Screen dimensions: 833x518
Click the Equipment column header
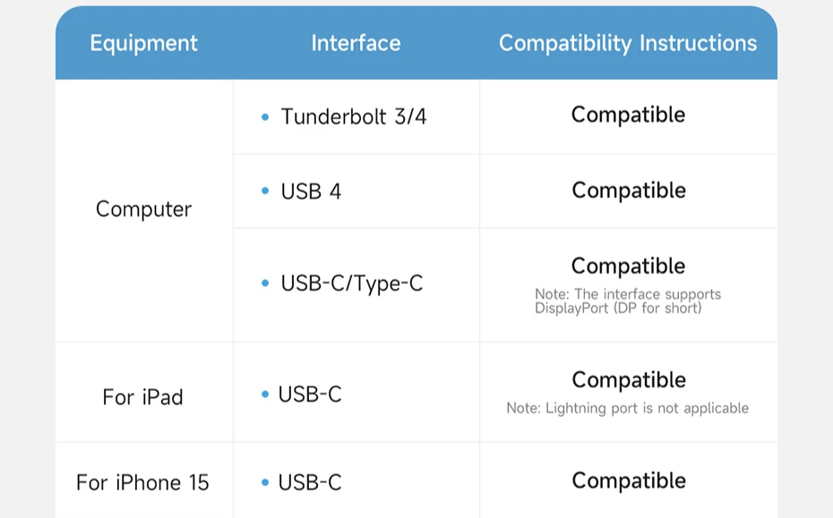tap(143, 44)
